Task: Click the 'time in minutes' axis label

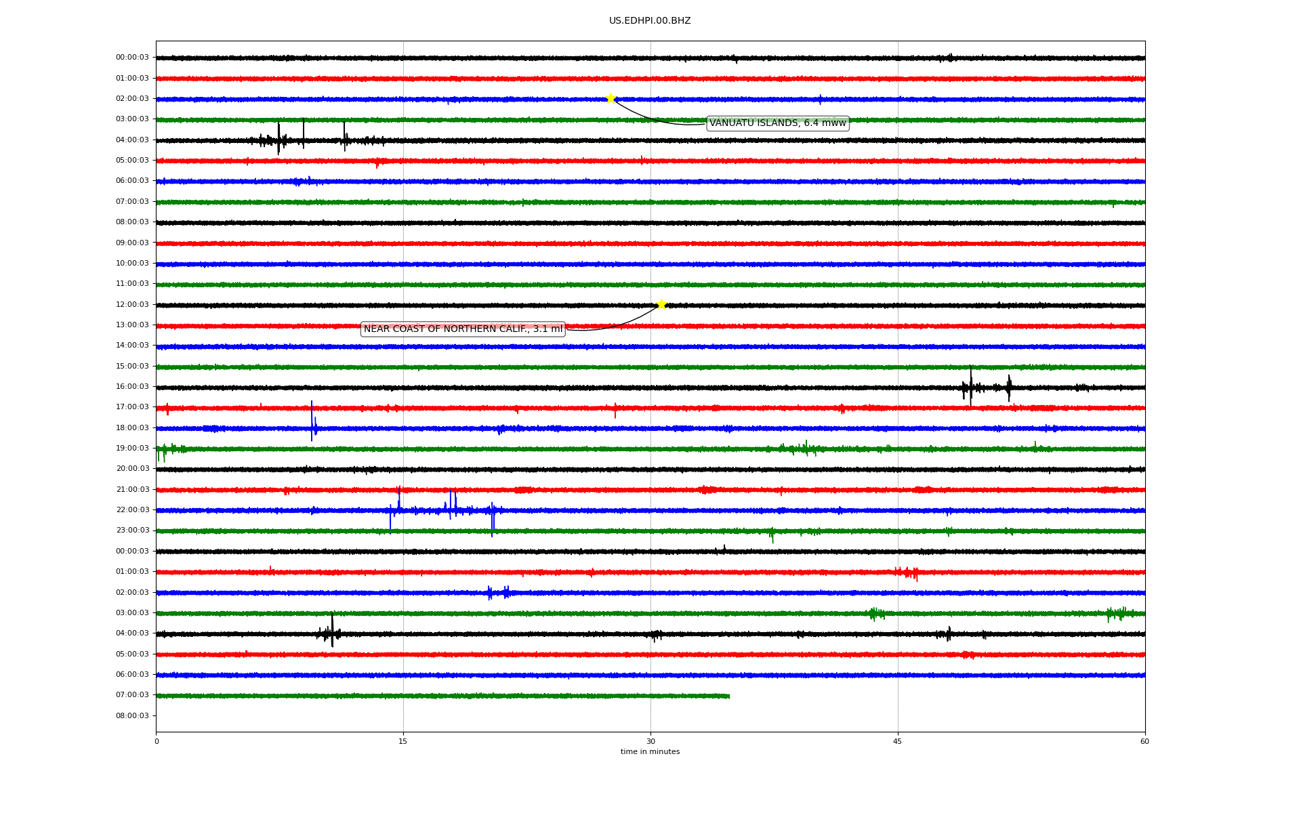Action: [x=649, y=752]
